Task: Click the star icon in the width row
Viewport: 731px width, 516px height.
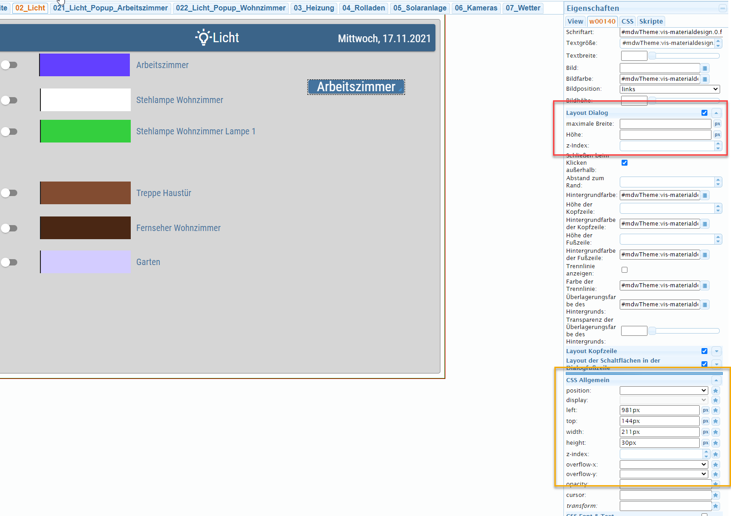Action: (716, 432)
